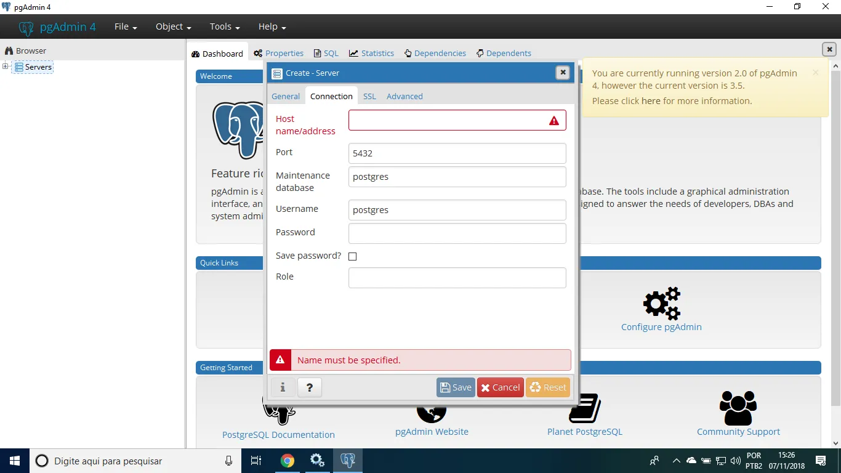841x473 pixels.
Task: Open help via the question mark button
Action: (x=310, y=387)
